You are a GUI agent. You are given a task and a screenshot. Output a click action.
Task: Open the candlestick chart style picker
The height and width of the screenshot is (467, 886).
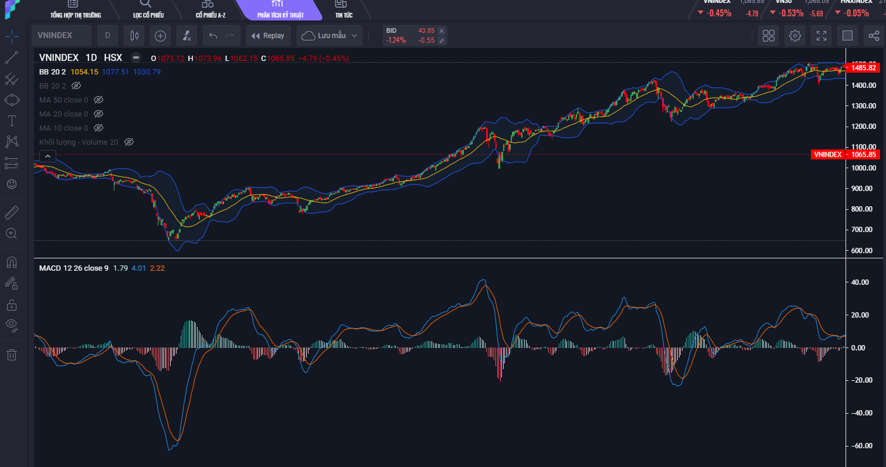tap(134, 36)
